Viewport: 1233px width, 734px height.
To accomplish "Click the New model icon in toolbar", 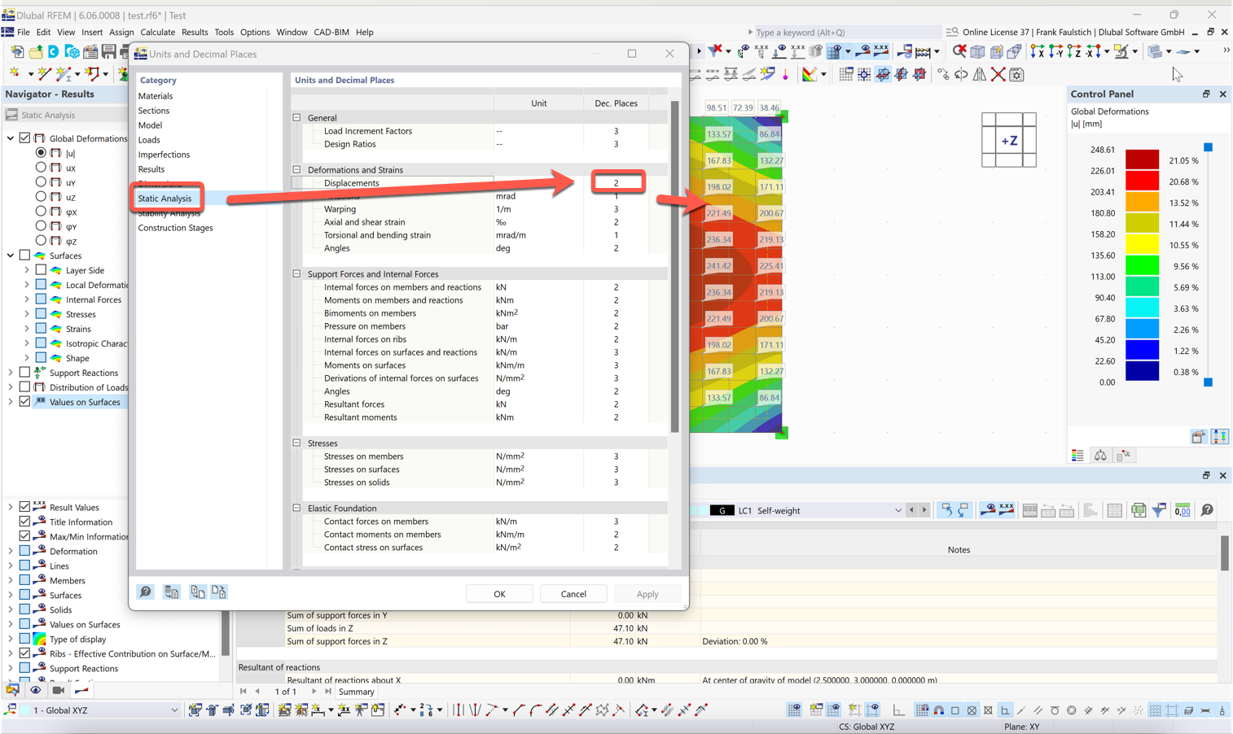I will 17,52.
